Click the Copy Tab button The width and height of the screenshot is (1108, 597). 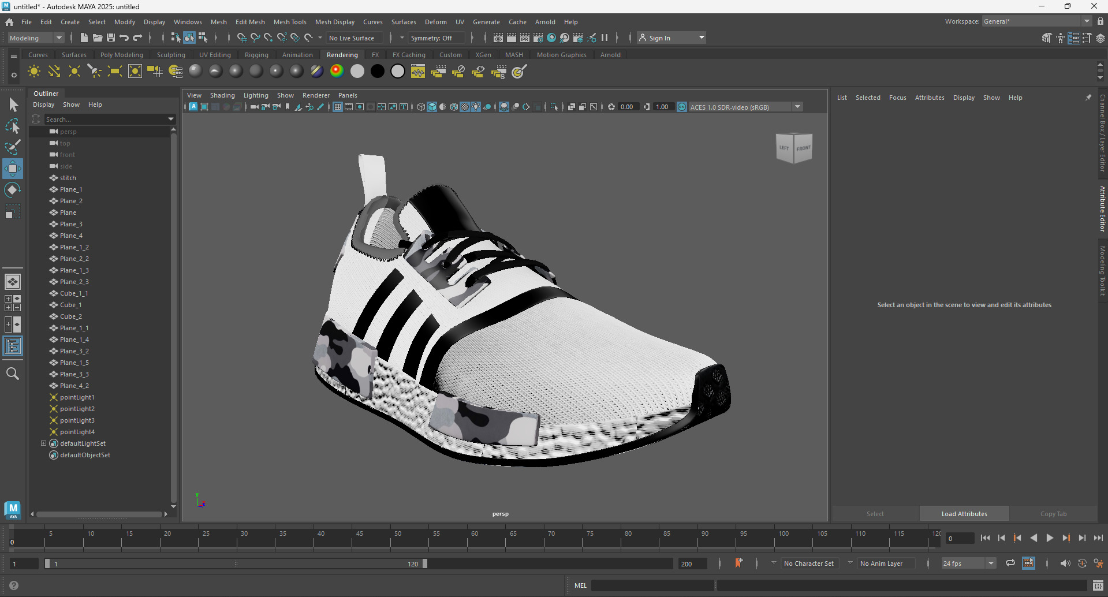(1054, 514)
